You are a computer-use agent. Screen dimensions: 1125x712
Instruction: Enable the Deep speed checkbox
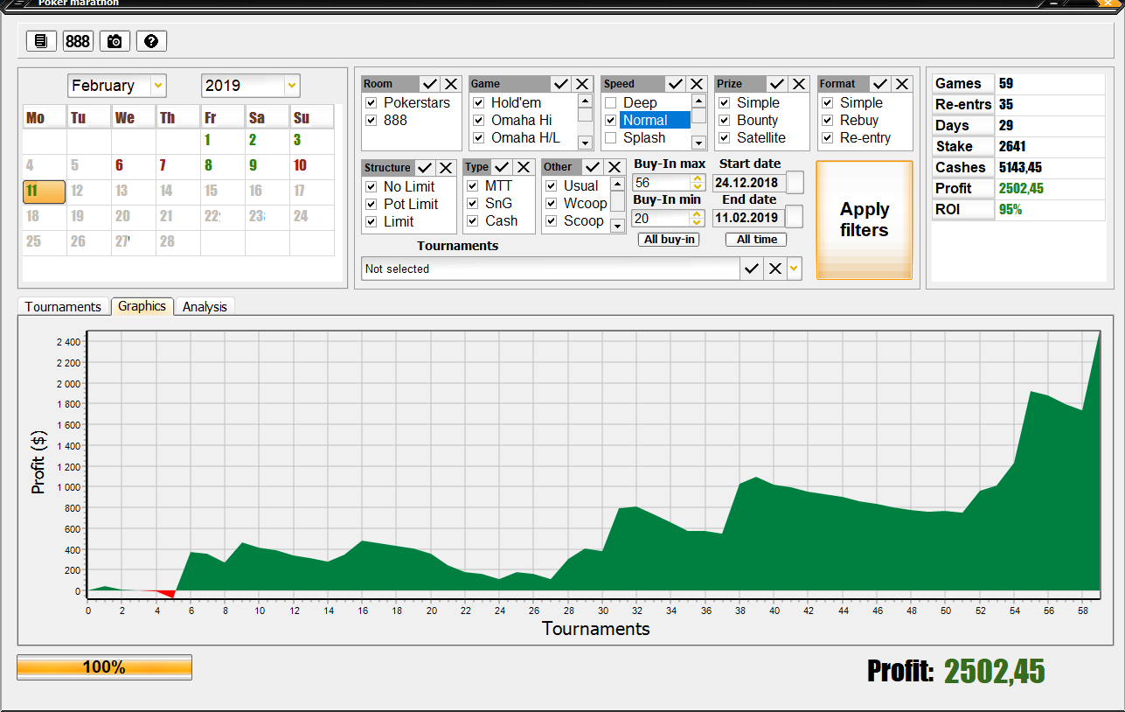[611, 103]
